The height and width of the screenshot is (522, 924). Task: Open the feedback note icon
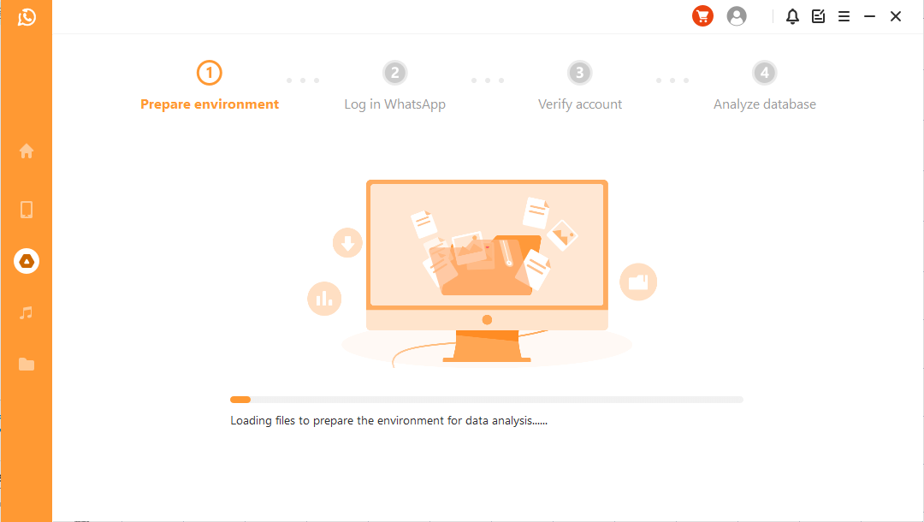click(819, 16)
